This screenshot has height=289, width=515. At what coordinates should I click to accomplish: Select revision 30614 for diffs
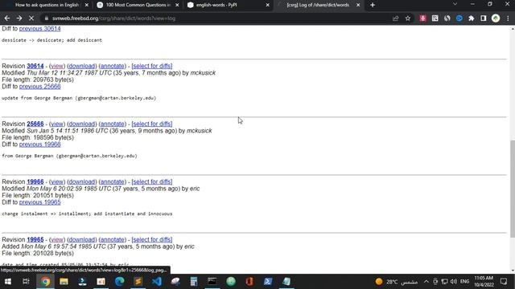152,66
